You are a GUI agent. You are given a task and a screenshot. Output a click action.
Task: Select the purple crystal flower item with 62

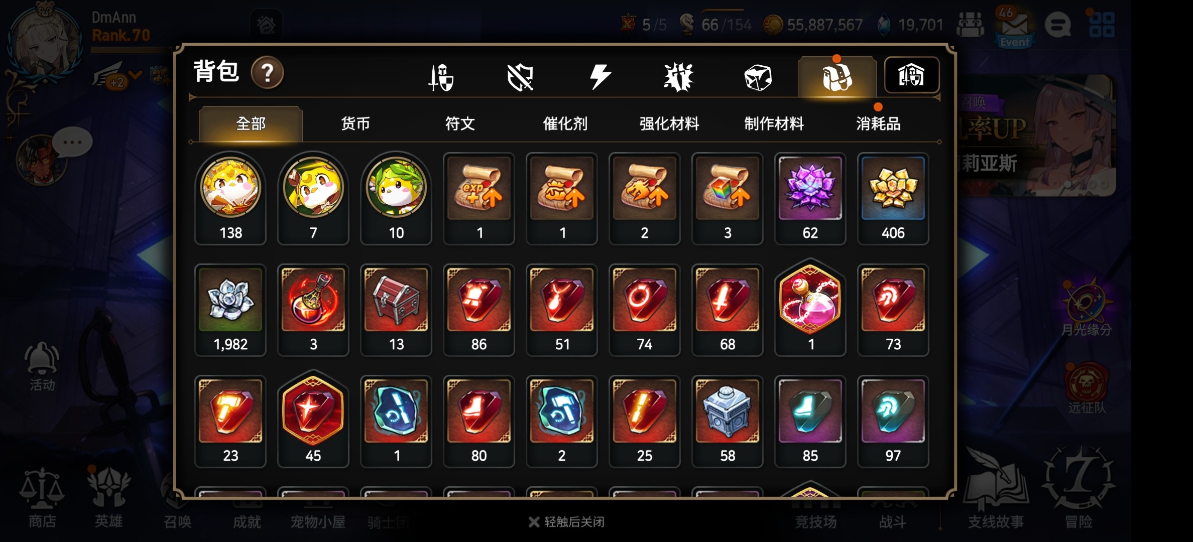[x=810, y=199]
